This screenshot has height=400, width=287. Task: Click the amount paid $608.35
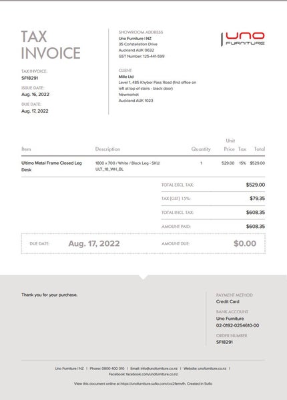[256, 226]
